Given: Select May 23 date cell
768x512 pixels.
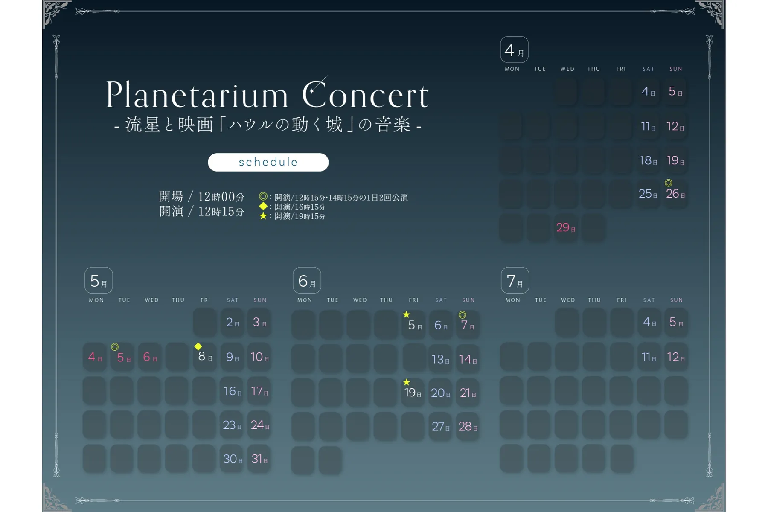Looking at the screenshot, I should [232, 425].
